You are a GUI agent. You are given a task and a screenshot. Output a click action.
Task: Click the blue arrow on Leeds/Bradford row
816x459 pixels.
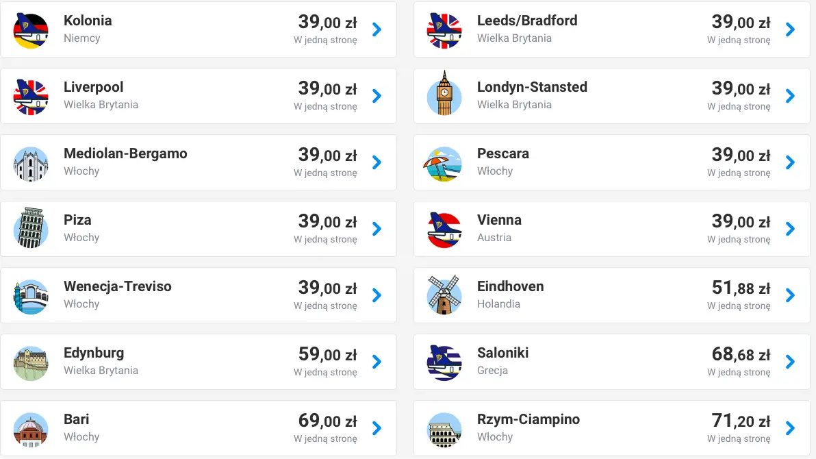pyautogui.click(x=790, y=29)
